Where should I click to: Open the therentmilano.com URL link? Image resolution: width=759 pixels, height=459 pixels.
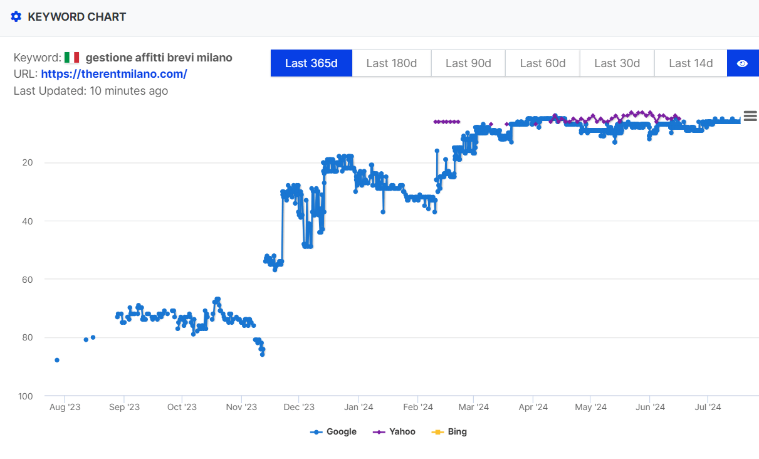114,74
